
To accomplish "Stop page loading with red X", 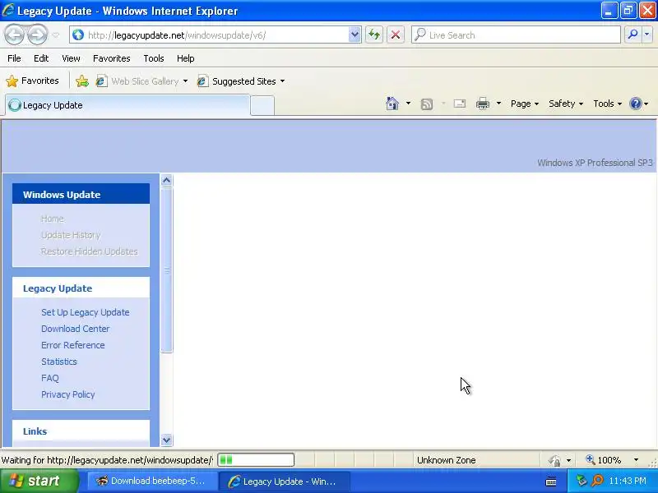I will tap(396, 35).
